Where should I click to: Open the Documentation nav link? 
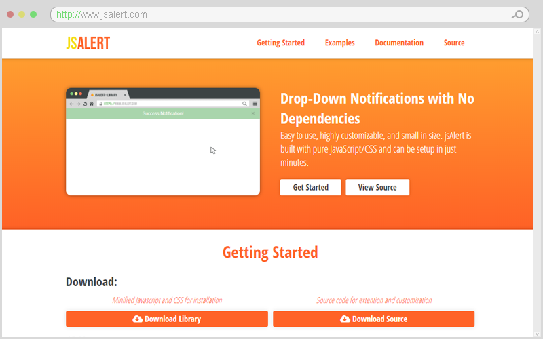click(399, 43)
